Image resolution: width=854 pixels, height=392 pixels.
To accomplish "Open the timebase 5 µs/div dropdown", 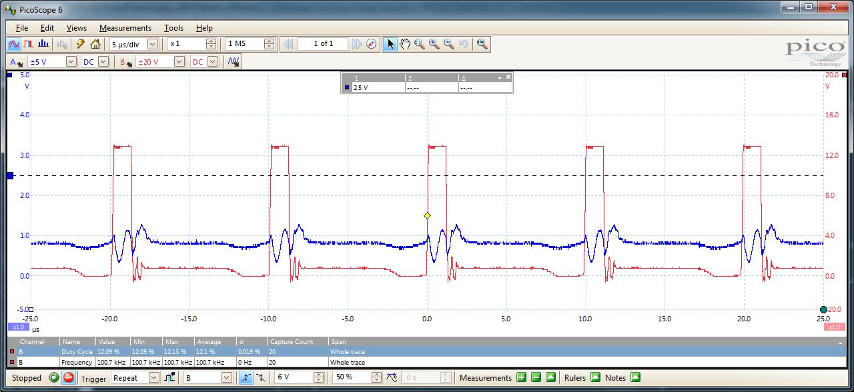I will pos(153,44).
